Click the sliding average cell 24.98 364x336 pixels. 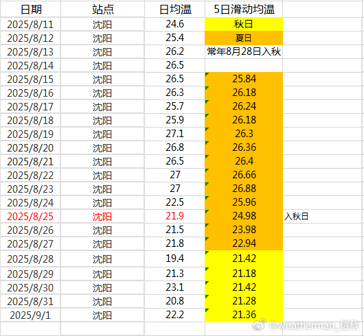244,217
